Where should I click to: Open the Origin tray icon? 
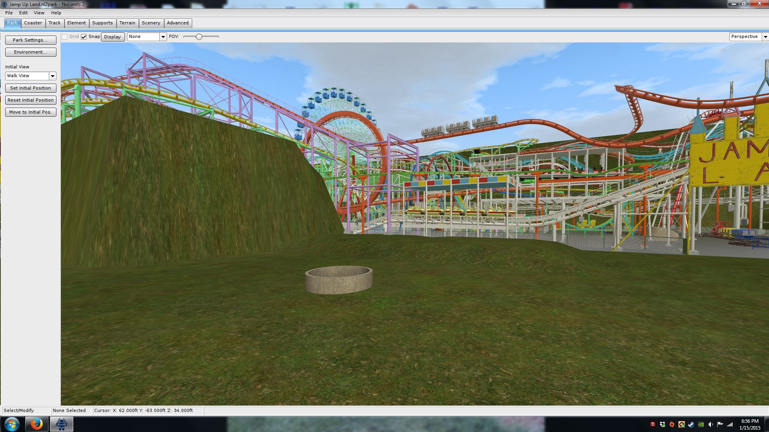tap(672, 424)
